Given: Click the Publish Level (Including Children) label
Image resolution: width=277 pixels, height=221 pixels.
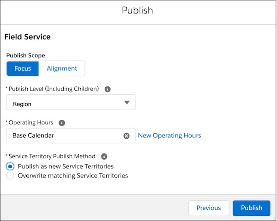Looking at the screenshot, I should (x=54, y=89).
